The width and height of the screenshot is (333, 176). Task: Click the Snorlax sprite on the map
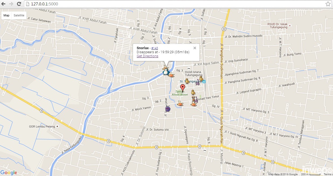pyautogui.click(x=165, y=72)
